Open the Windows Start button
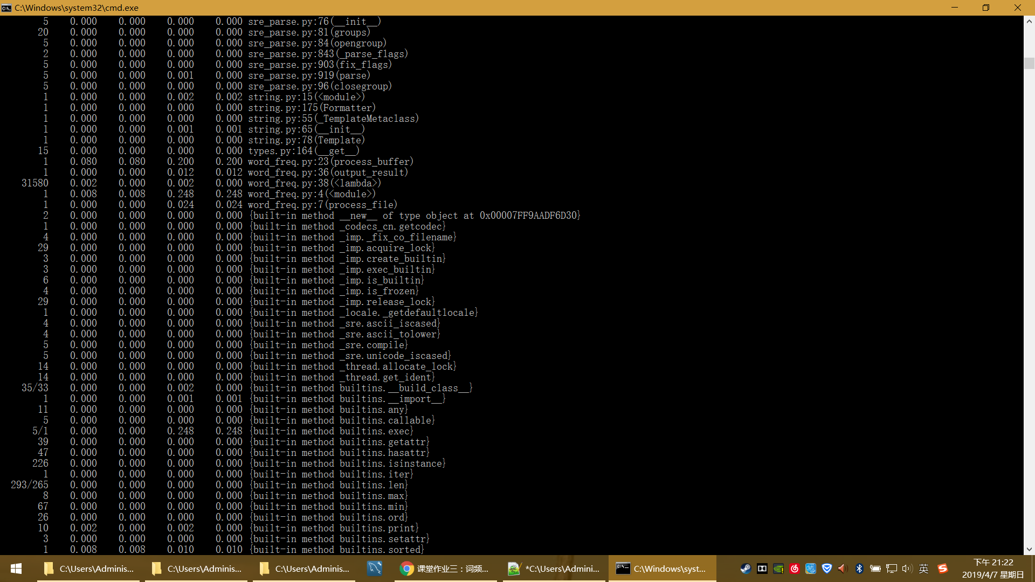 coord(16,569)
